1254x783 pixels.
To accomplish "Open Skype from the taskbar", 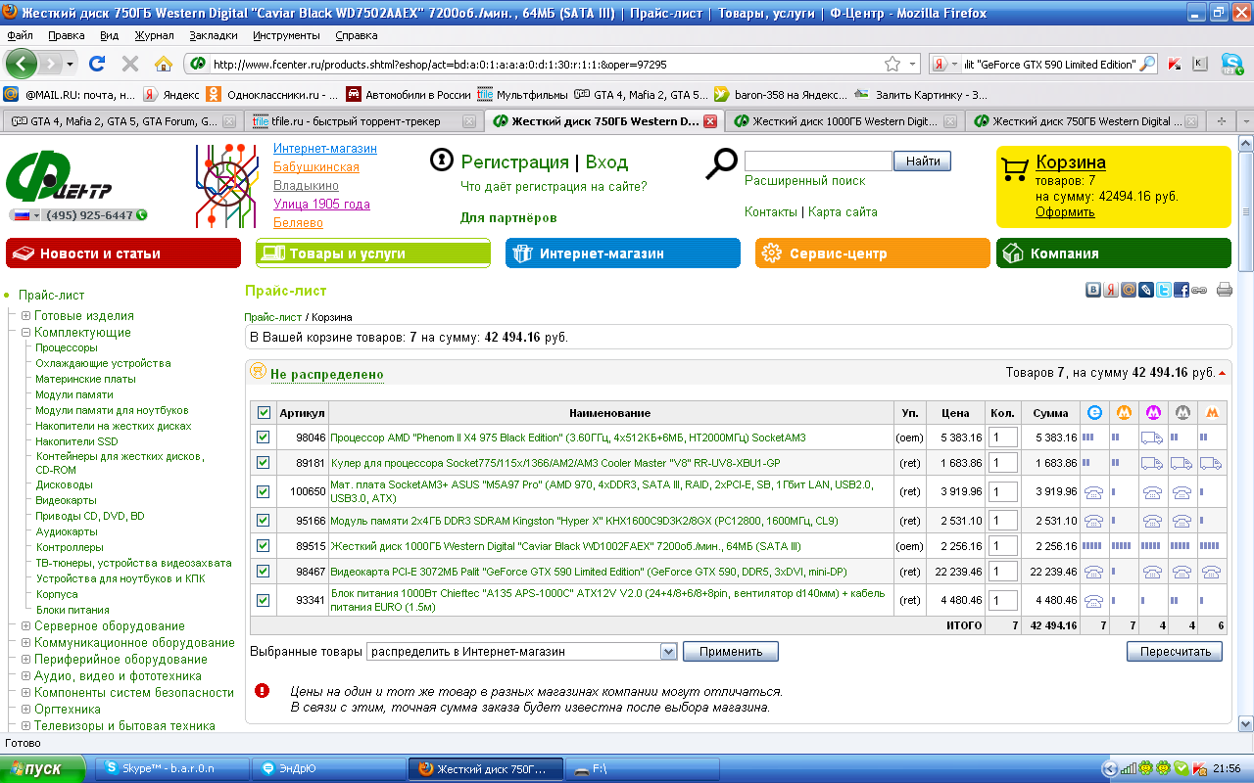I will tap(170, 769).
